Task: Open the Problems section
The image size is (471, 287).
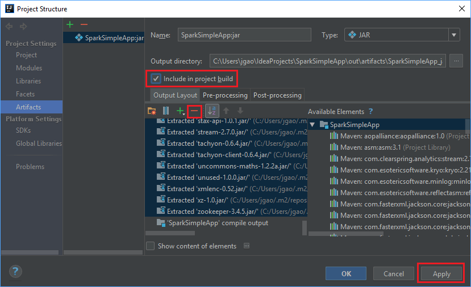Action: [30, 166]
